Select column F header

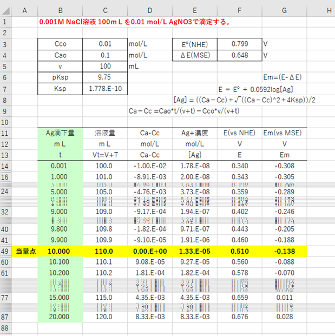(x=239, y=10)
